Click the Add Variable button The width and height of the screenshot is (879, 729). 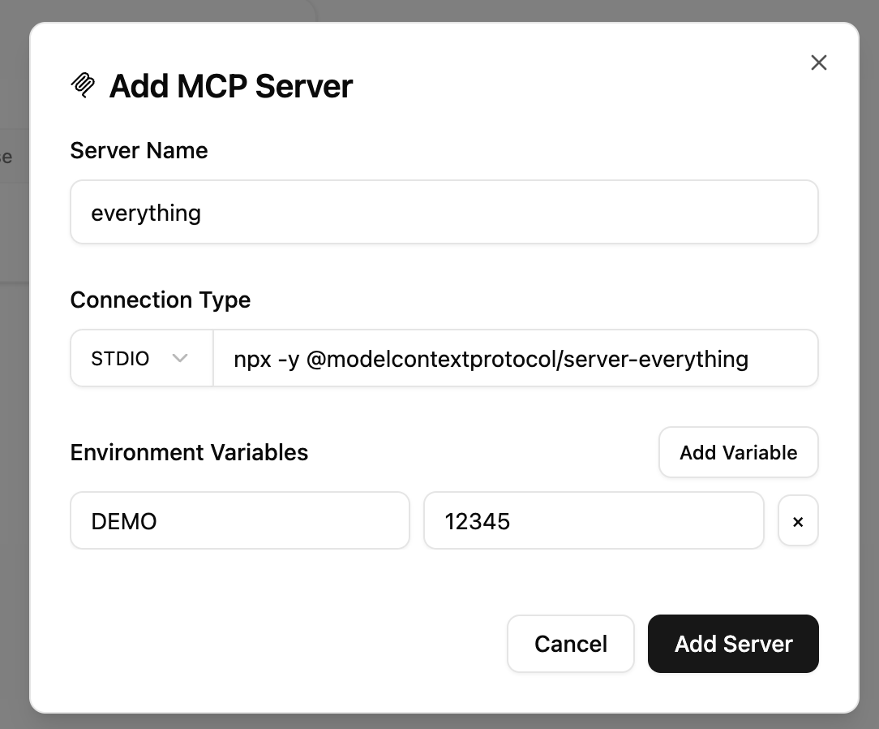(738, 452)
